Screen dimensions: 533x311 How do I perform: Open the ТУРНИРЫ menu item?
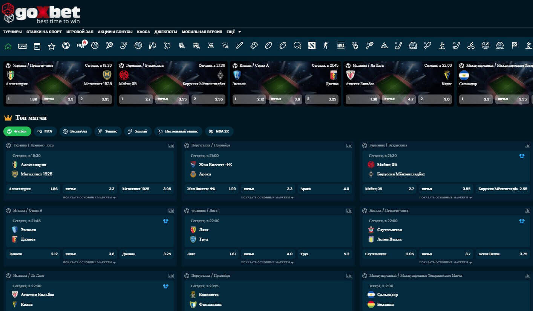coord(12,32)
